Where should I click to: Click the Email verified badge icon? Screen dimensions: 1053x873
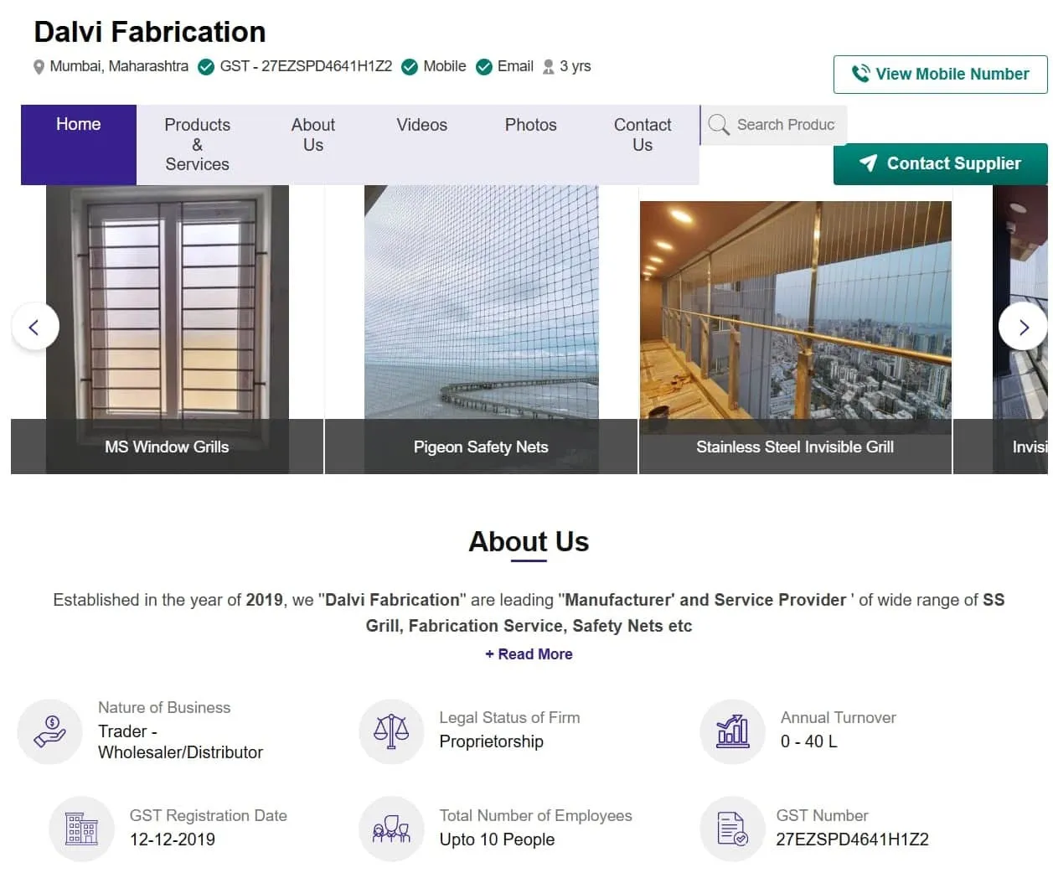(x=484, y=66)
